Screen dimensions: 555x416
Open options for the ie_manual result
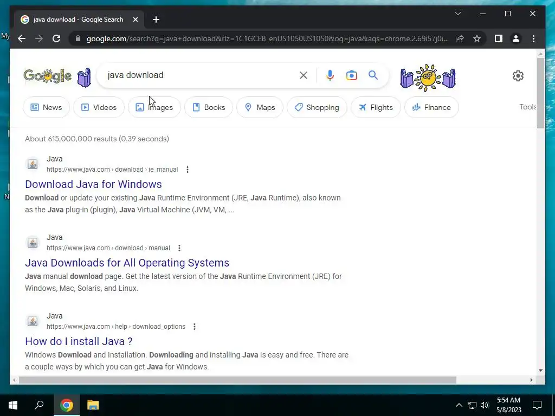187,170
